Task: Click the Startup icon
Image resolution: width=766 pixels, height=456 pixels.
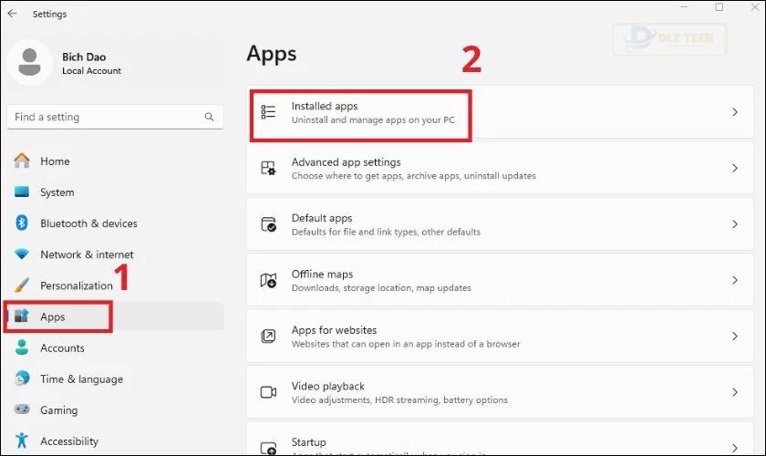Action: coord(268,447)
